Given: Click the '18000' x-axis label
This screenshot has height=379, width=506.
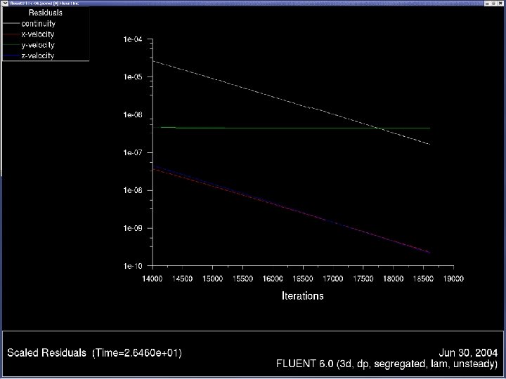Looking at the screenshot, I should click(393, 279).
